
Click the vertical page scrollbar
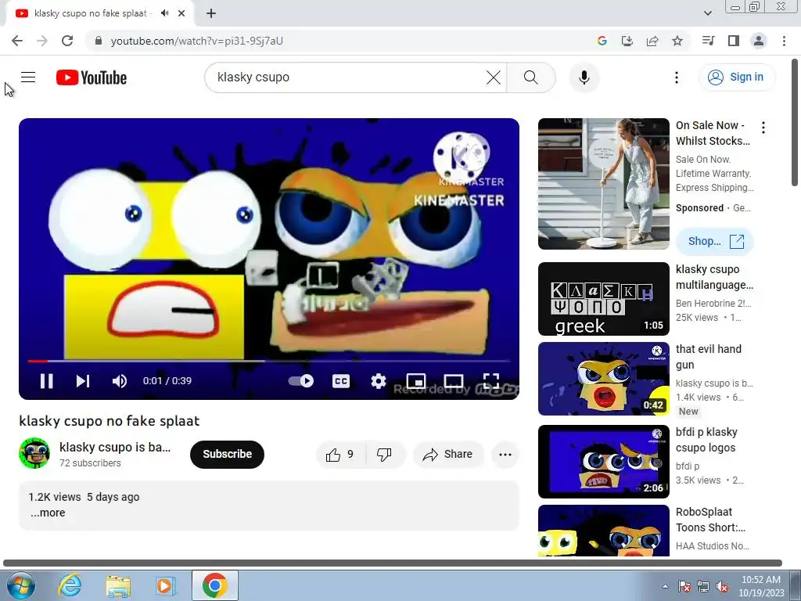click(x=795, y=123)
